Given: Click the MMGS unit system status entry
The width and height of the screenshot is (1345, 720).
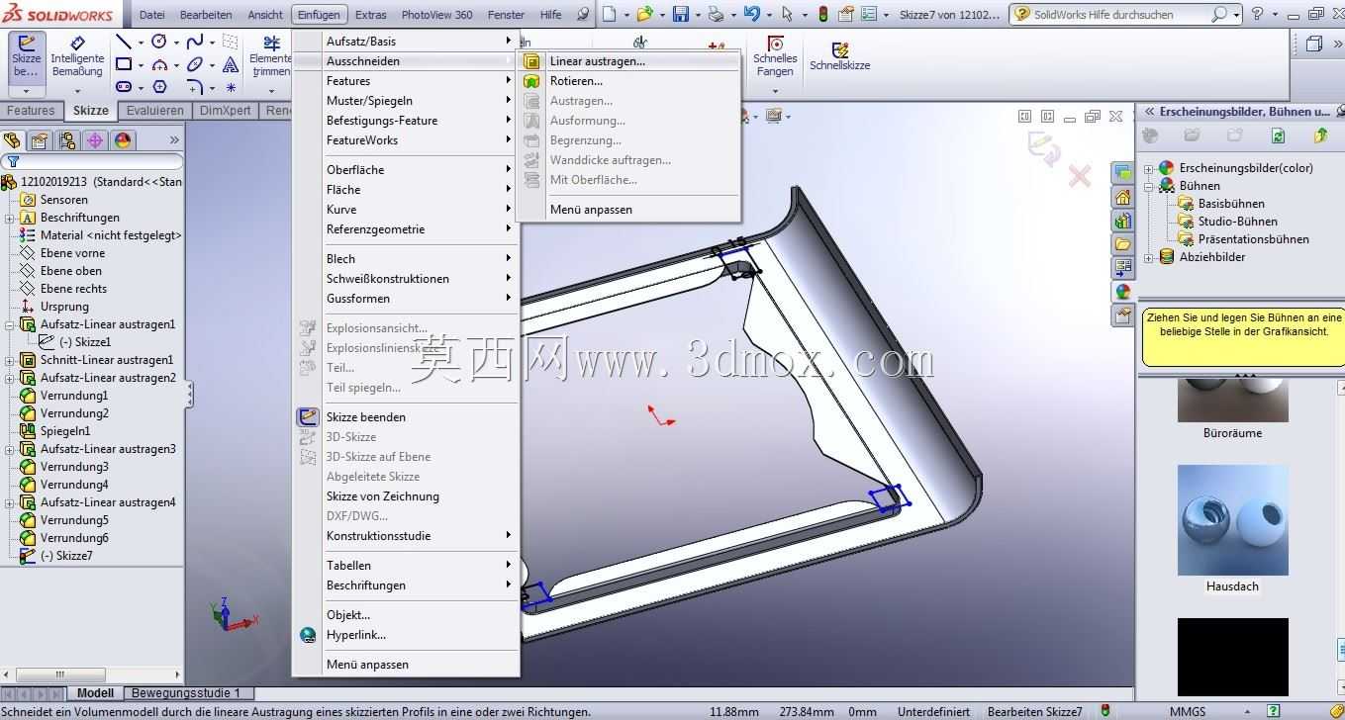Looking at the screenshot, I should click(x=1188, y=712).
